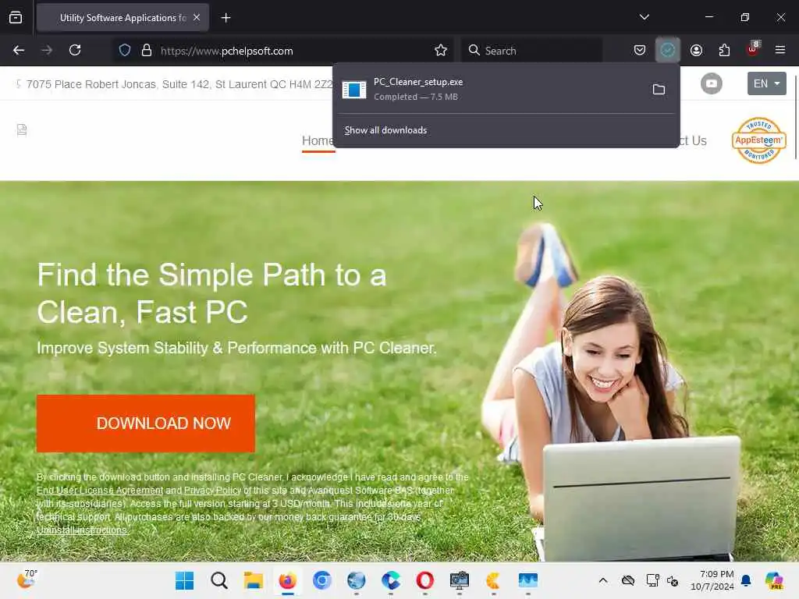
Task: Click the volume muted tray icon
Action: point(672,580)
